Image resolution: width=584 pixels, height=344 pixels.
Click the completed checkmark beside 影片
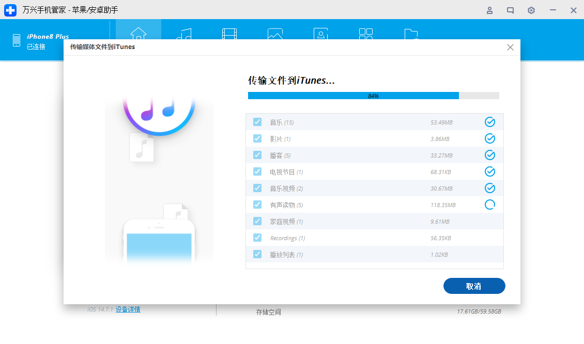(x=490, y=138)
